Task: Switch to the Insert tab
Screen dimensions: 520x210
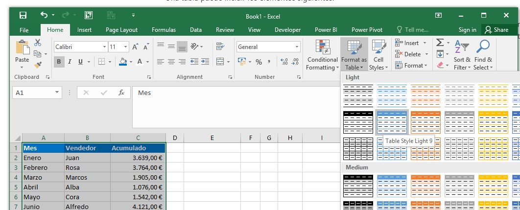Action: [x=84, y=30]
